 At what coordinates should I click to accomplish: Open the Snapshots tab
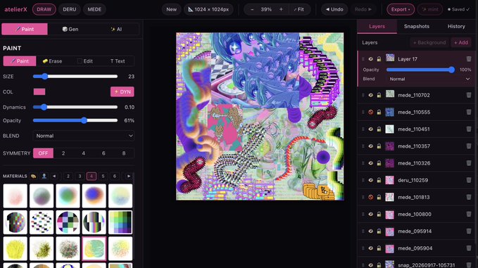pyautogui.click(x=417, y=27)
